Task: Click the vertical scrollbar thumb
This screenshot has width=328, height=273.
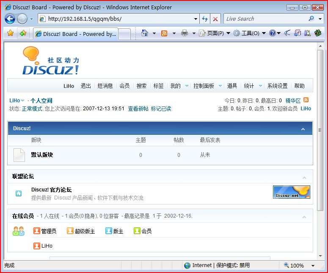Action: click(x=320, y=130)
